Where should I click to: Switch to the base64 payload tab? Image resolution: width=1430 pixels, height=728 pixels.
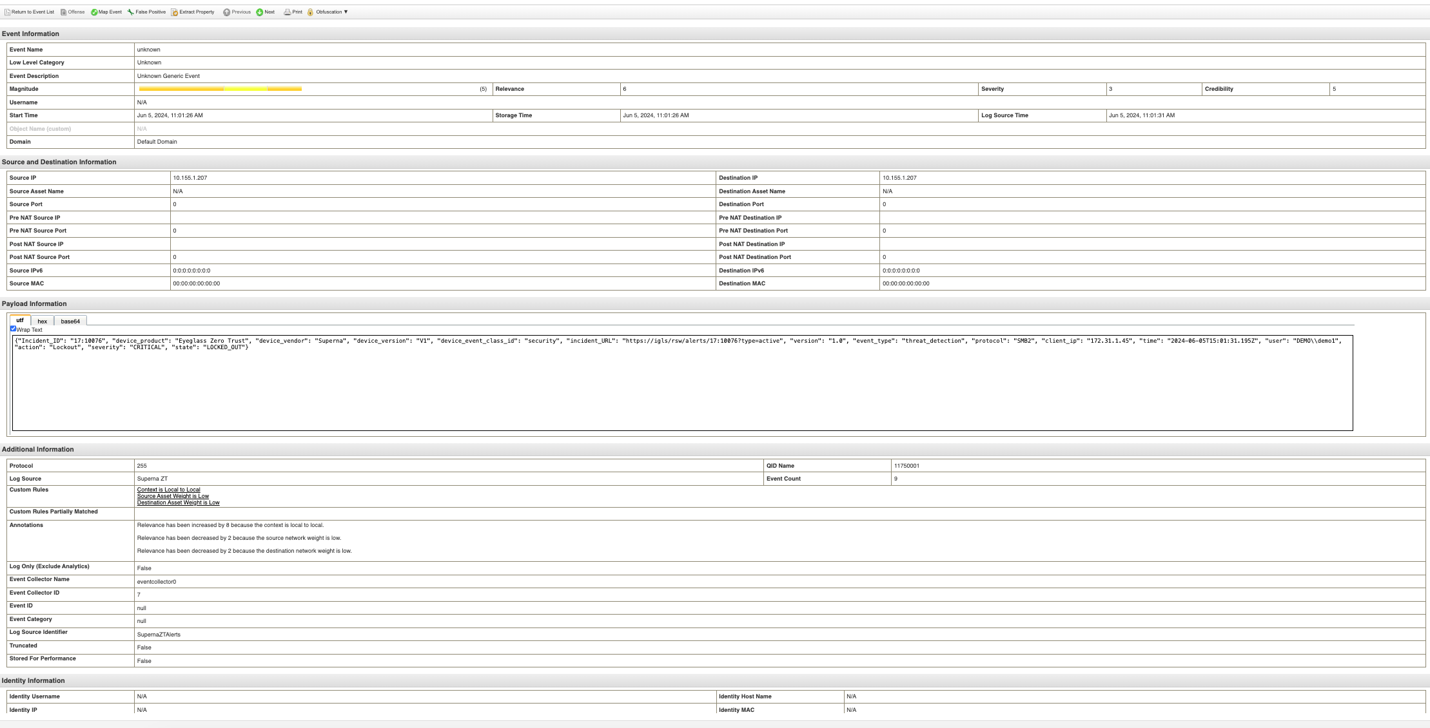(70, 321)
